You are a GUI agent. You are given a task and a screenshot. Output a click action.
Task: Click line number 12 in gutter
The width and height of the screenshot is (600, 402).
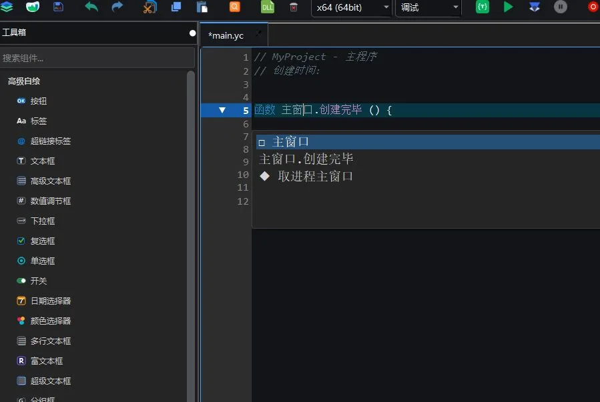pyautogui.click(x=242, y=201)
